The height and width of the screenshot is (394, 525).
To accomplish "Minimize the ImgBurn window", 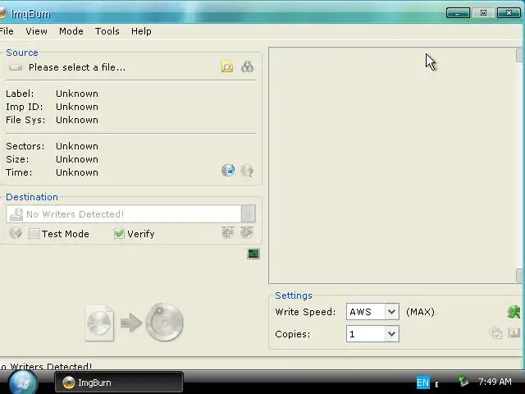I will [x=458, y=13].
